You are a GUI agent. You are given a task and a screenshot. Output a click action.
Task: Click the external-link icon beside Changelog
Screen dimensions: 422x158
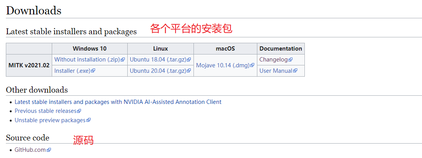click(290, 60)
